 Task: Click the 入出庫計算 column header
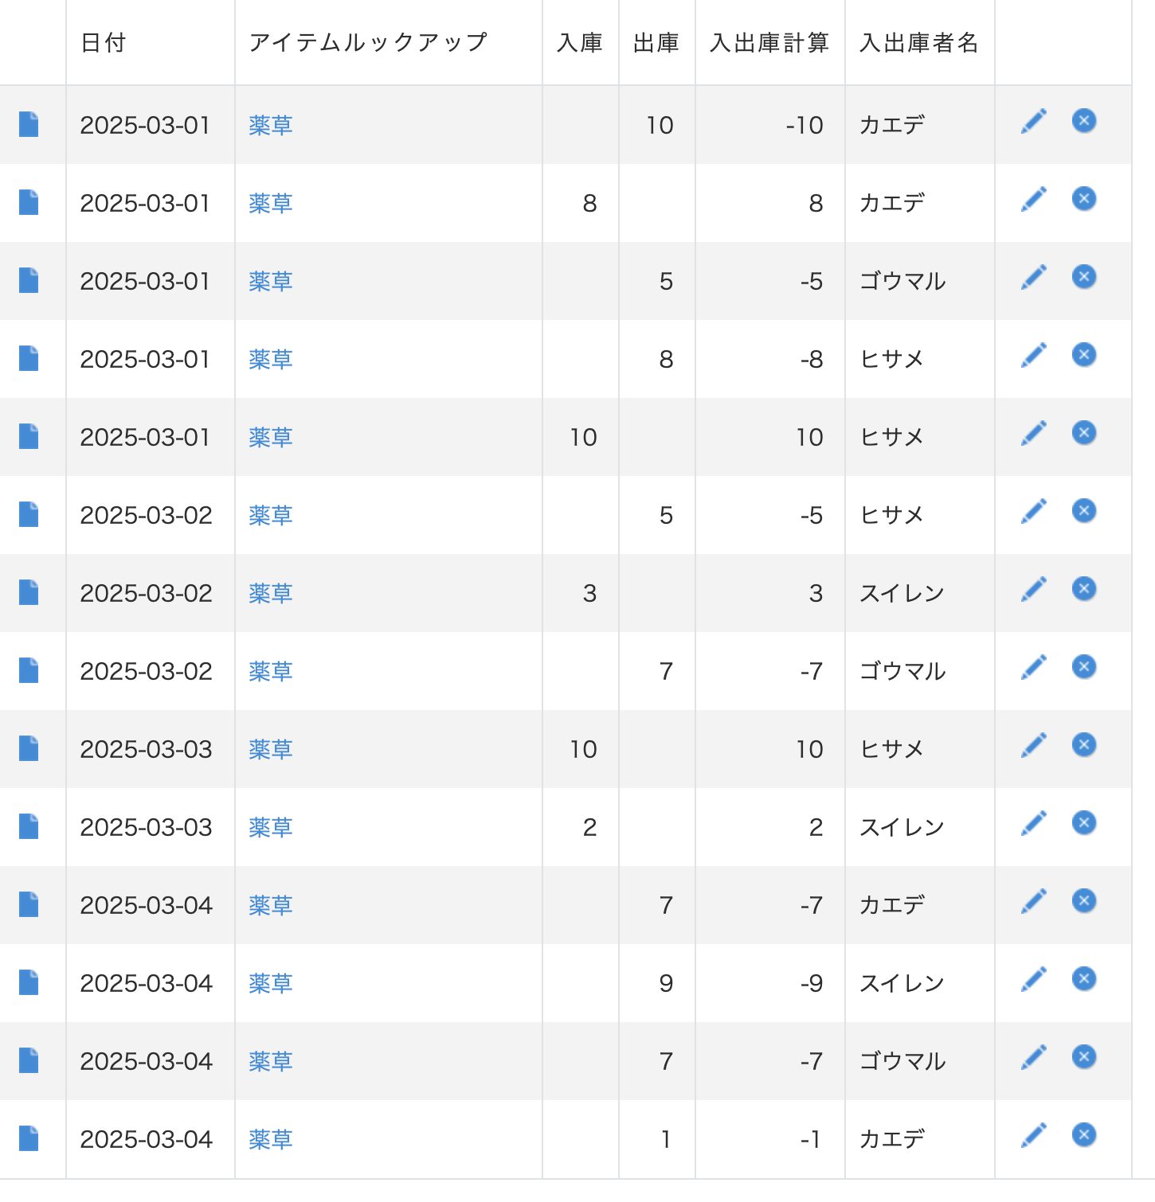769,42
